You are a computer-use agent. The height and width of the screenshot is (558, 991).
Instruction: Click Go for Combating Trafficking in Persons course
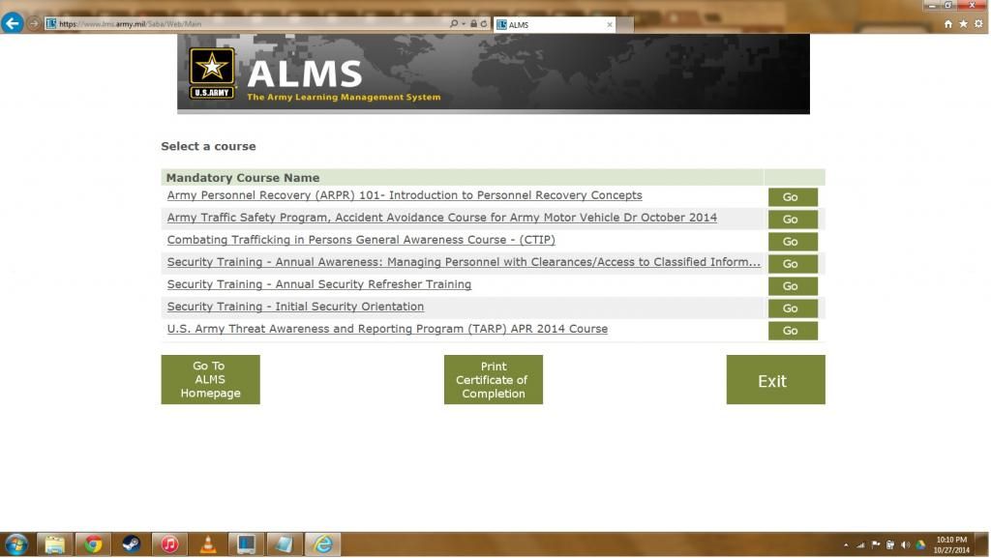point(791,242)
